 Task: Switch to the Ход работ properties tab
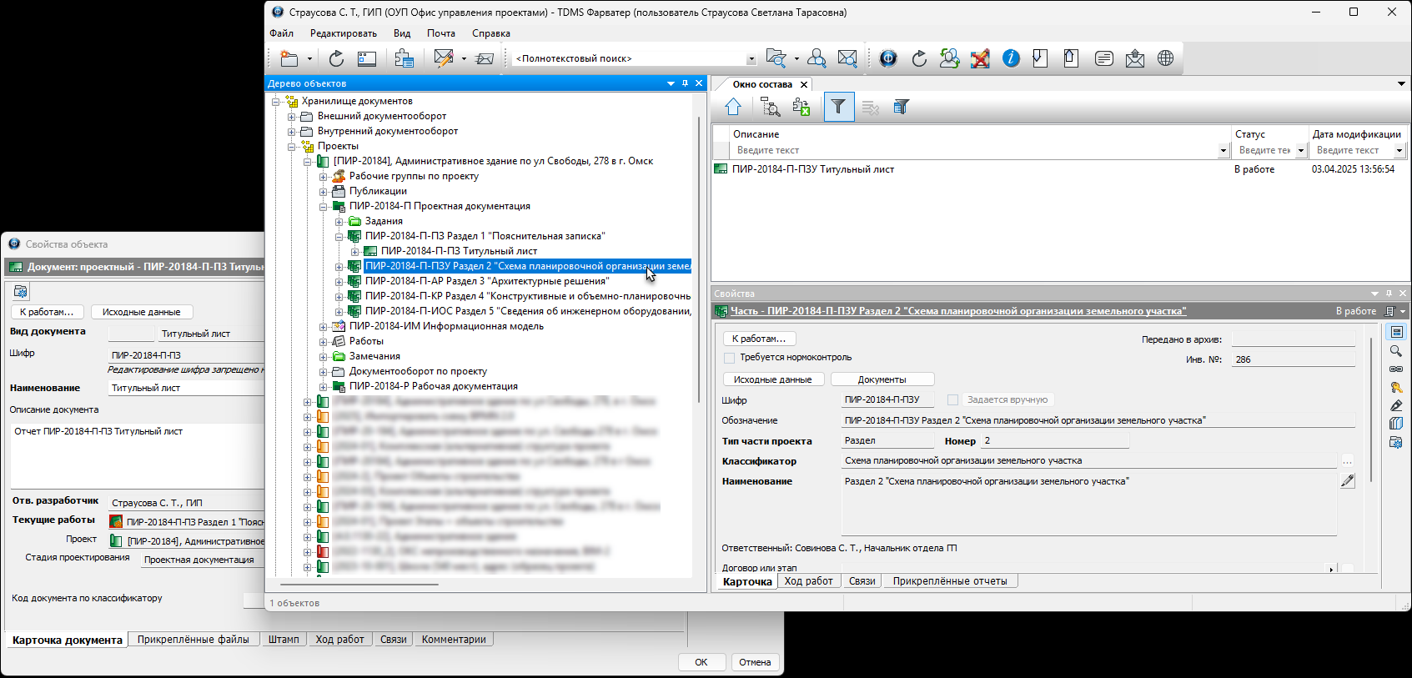[x=808, y=581]
